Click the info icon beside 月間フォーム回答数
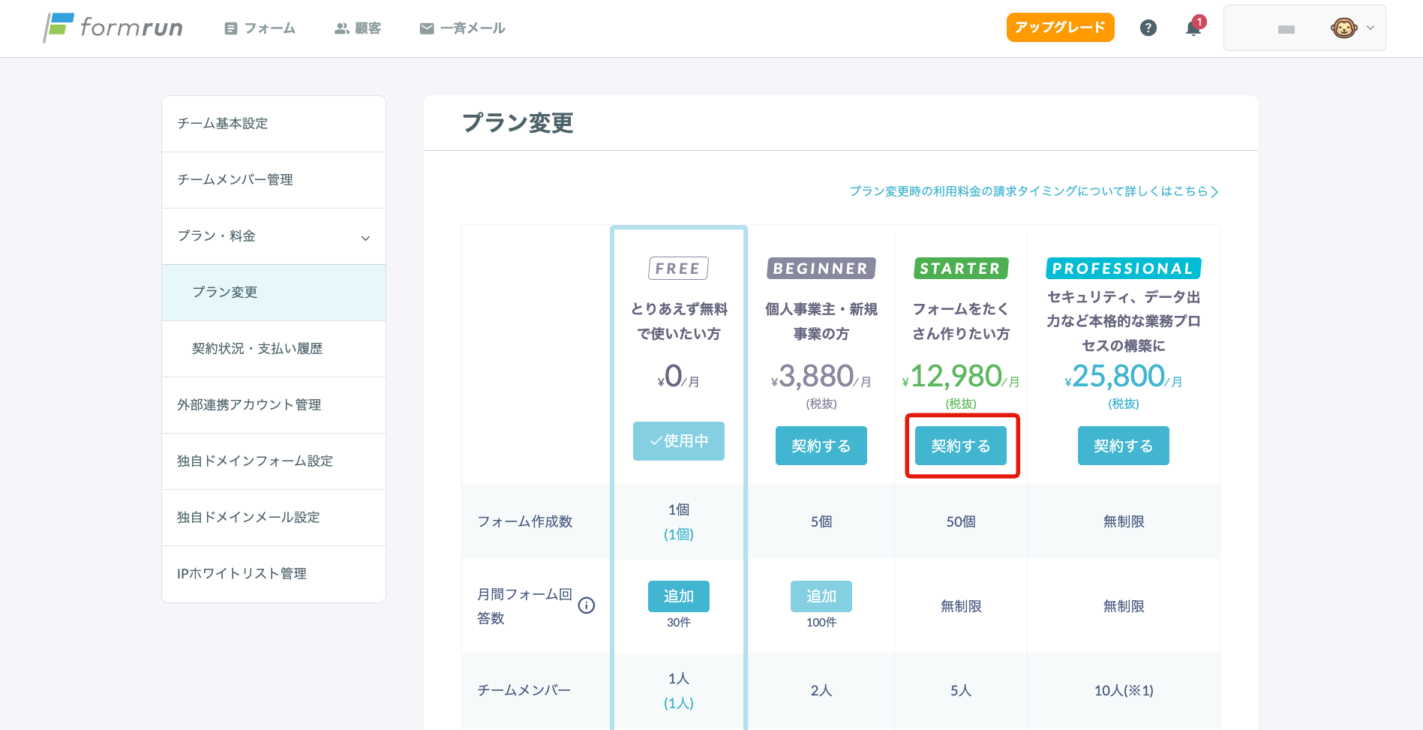 point(587,605)
